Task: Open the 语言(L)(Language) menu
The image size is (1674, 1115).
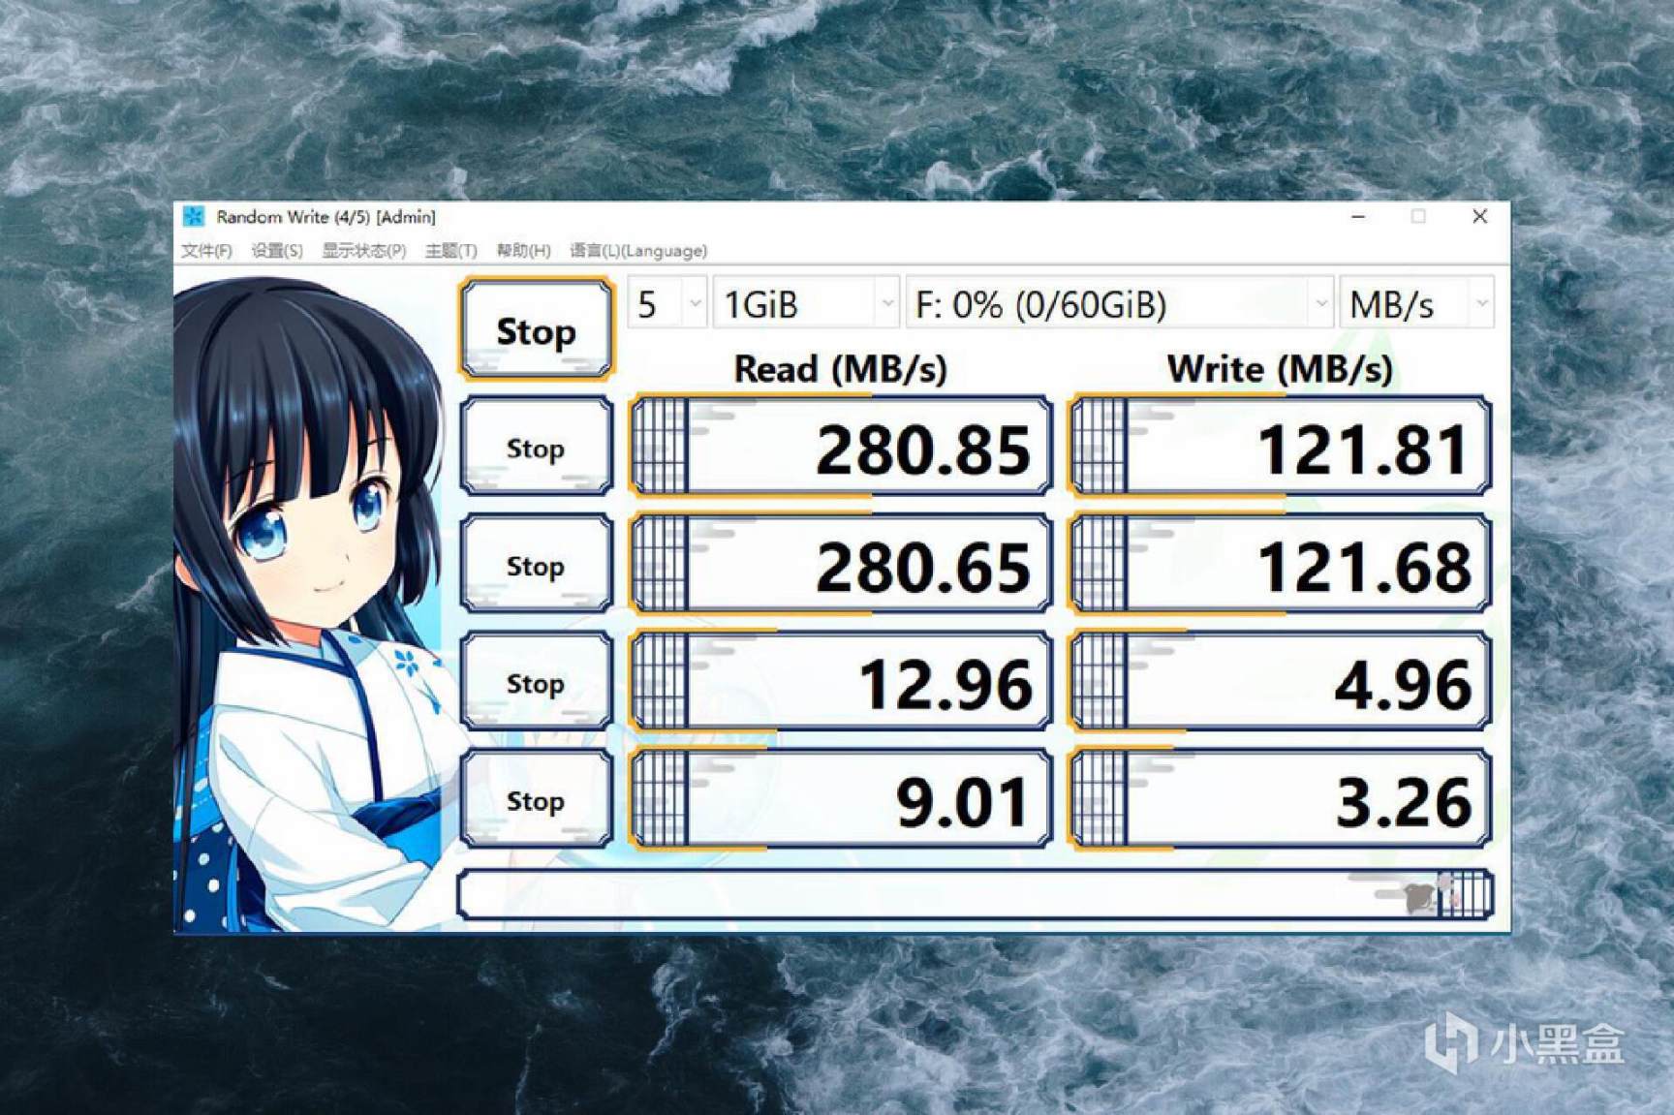Action: point(638,251)
